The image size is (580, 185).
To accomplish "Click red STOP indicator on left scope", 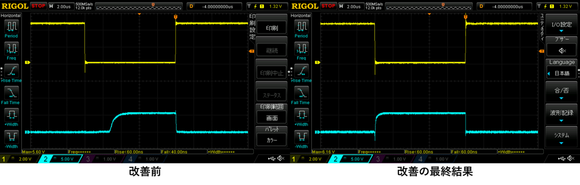I will tap(38, 6).
